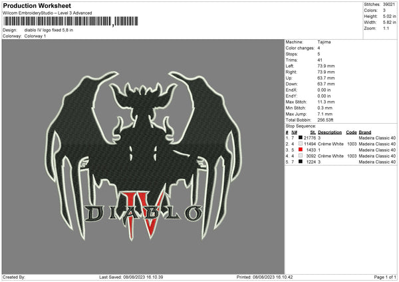Click stitch count '1433' in stop row 3

point(311,150)
